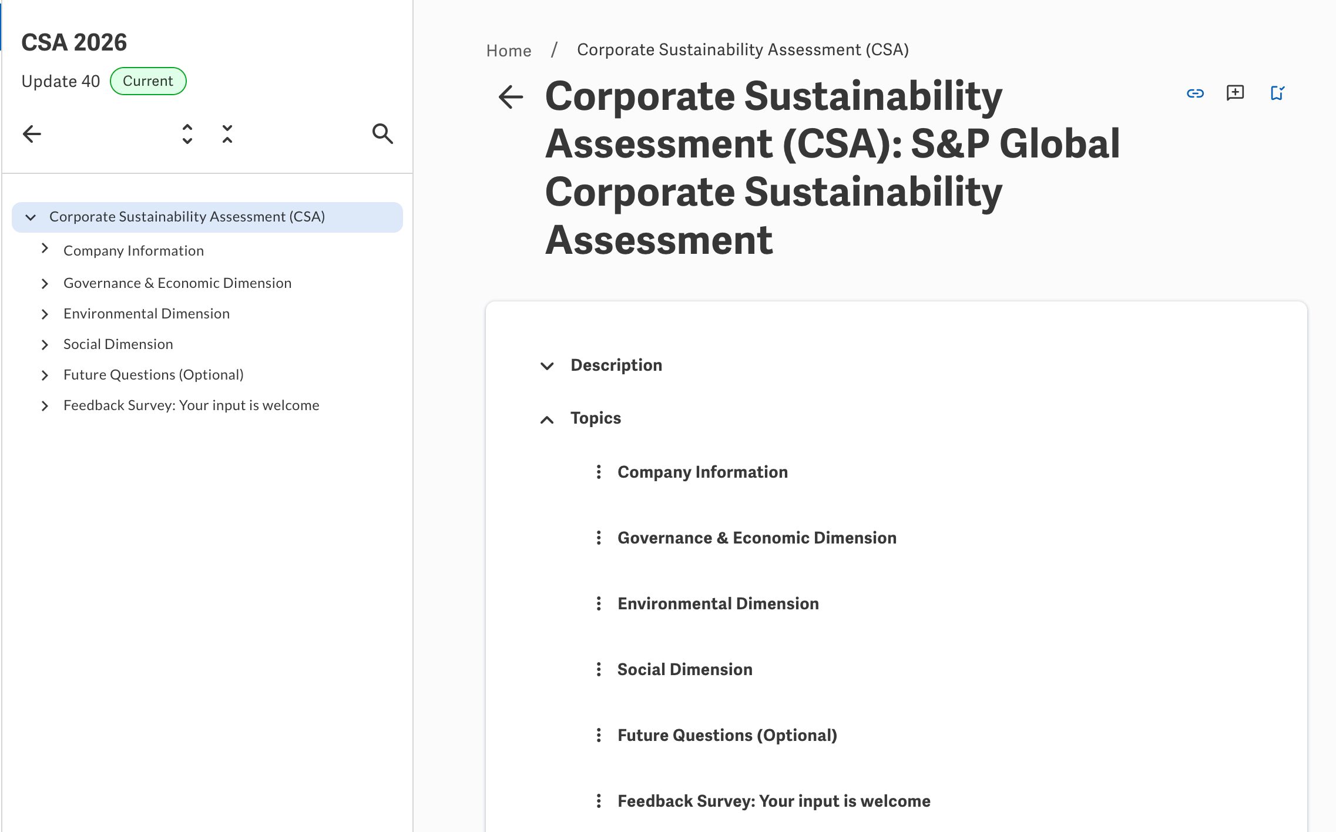The height and width of the screenshot is (832, 1336).
Task: Click the CSA 2026 sidebar heading
Action: pos(74,42)
